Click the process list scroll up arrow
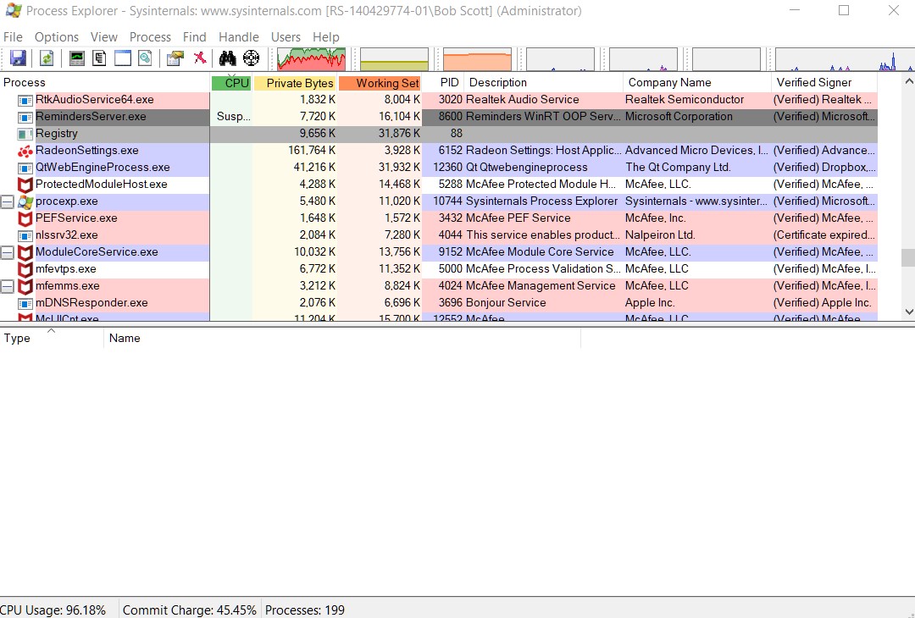The height and width of the screenshot is (618, 915). click(x=908, y=81)
